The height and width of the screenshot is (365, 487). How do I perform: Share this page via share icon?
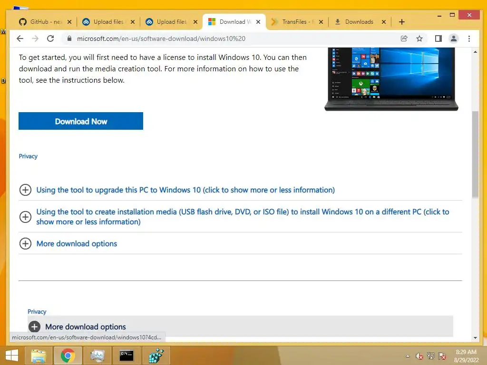click(404, 38)
